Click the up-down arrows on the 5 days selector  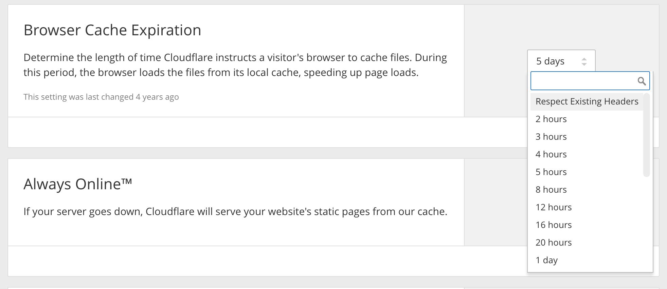click(x=584, y=61)
